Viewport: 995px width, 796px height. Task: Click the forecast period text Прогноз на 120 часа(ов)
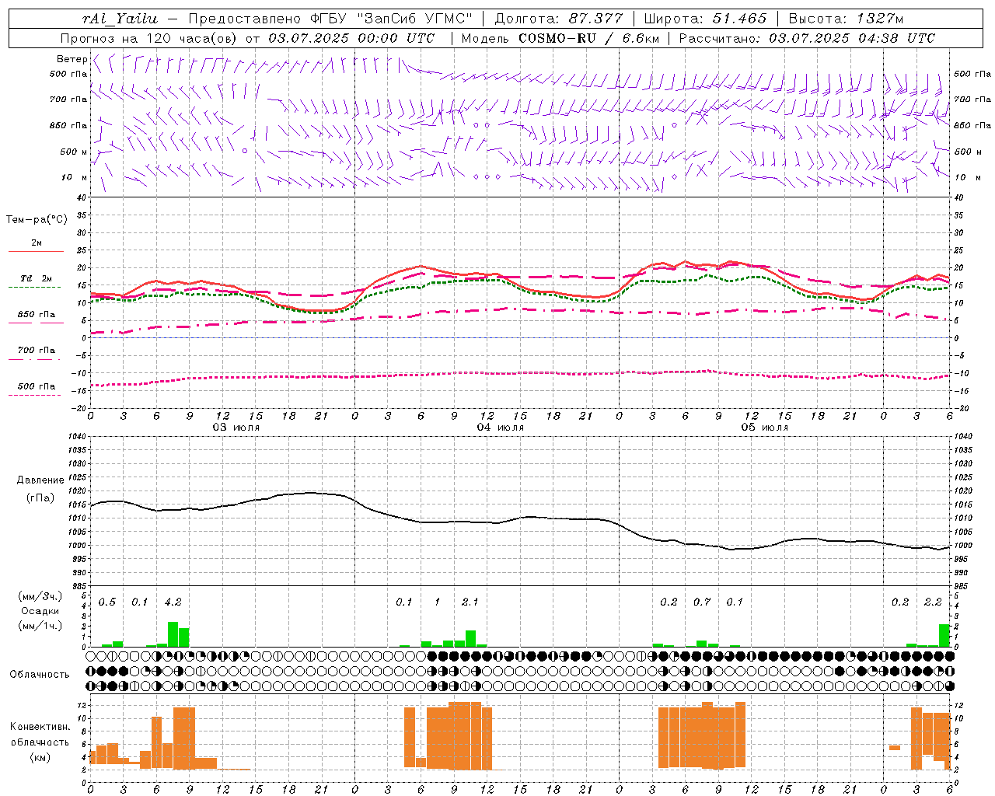149,38
